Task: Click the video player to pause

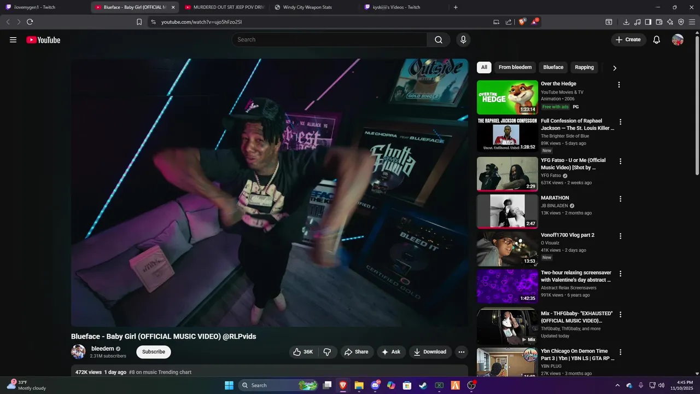Action: click(270, 193)
